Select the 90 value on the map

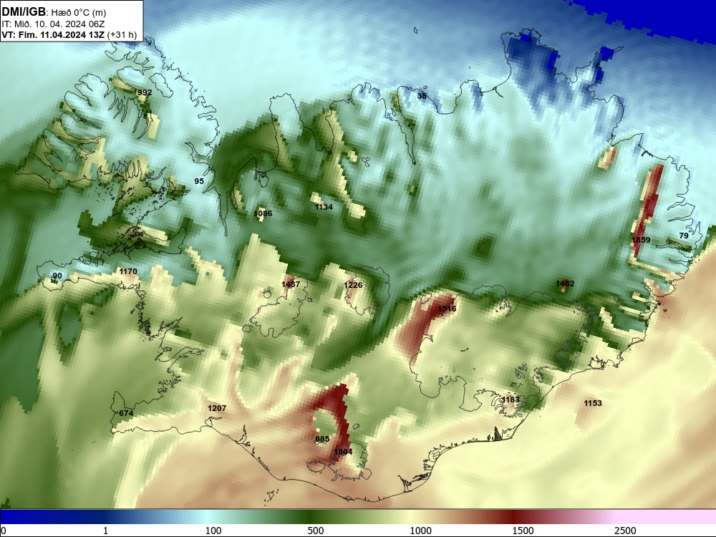[x=57, y=276]
